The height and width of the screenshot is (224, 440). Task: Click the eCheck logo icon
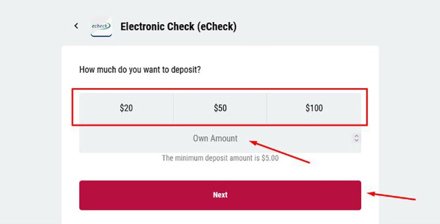click(x=101, y=26)
